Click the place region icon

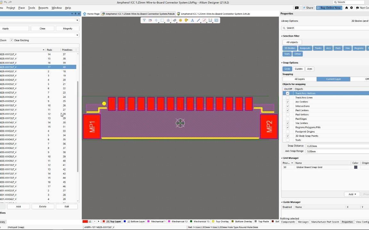click(x=204, y=20)
